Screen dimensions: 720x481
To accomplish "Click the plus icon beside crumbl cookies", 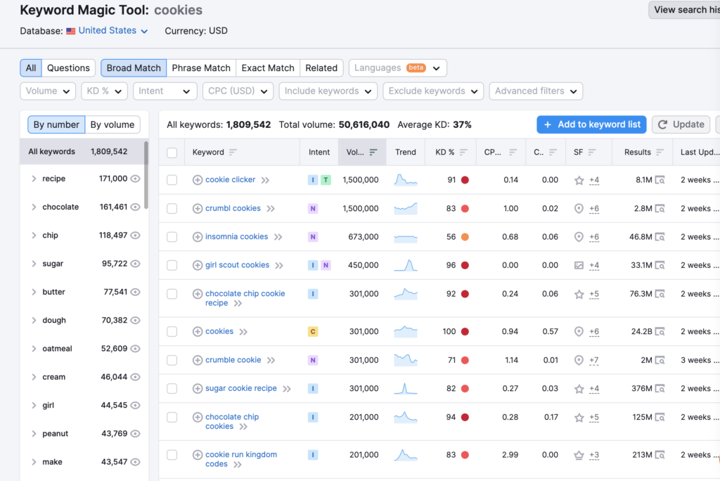I will point(198,209).
